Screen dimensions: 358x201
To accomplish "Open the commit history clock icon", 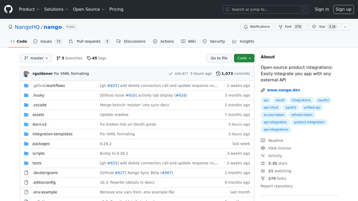I will click(x=218, y=74).
